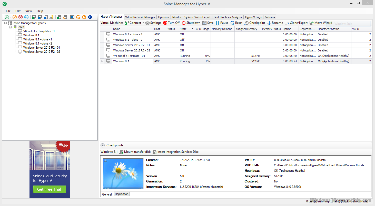The image size is (375, 206).
Task: Click the edit virtual disk icon
Action: coord(65,17)
